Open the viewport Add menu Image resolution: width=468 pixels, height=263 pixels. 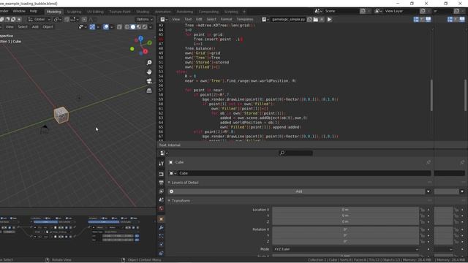[35, 27]
